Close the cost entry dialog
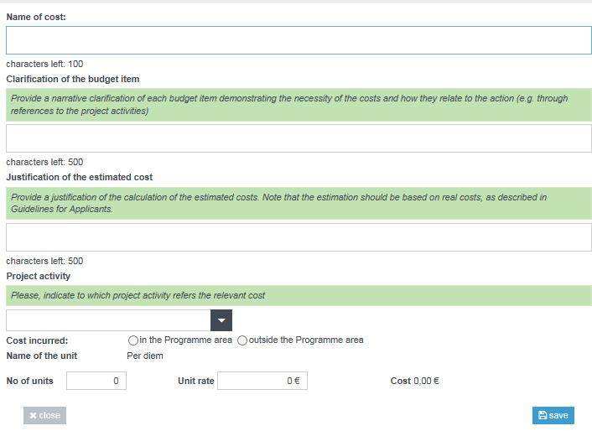The width and height of the screenshot is (592, 431). (44, 416)
